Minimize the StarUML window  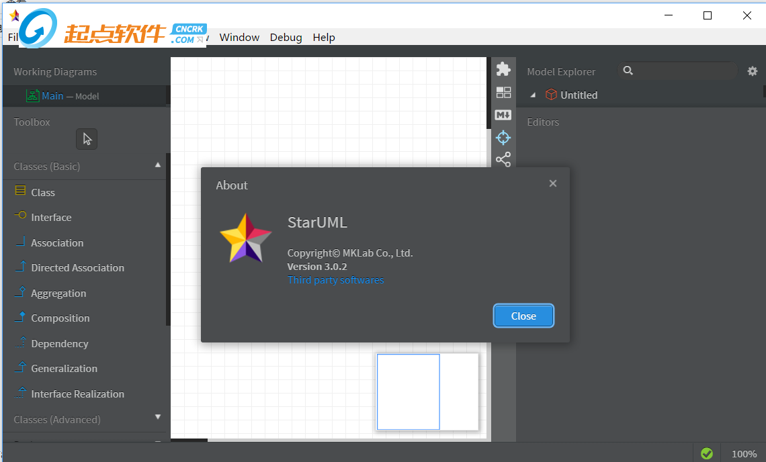pos(669,15)
